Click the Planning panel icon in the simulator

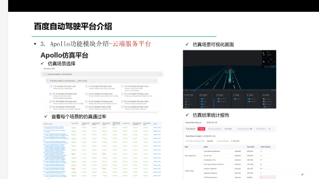click(263, 95)
